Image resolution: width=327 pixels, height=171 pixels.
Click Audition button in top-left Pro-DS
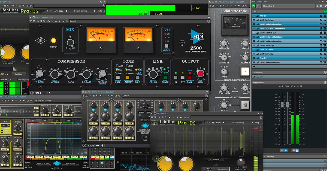point(19,74)
